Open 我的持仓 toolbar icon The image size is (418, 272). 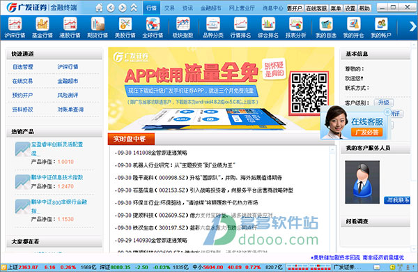tap(353, 27)
